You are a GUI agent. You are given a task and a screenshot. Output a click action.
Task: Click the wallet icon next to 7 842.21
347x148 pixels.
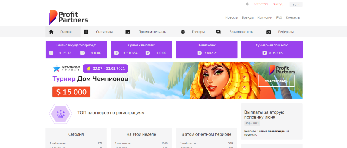pyautogui.click(x=199, y=53)
